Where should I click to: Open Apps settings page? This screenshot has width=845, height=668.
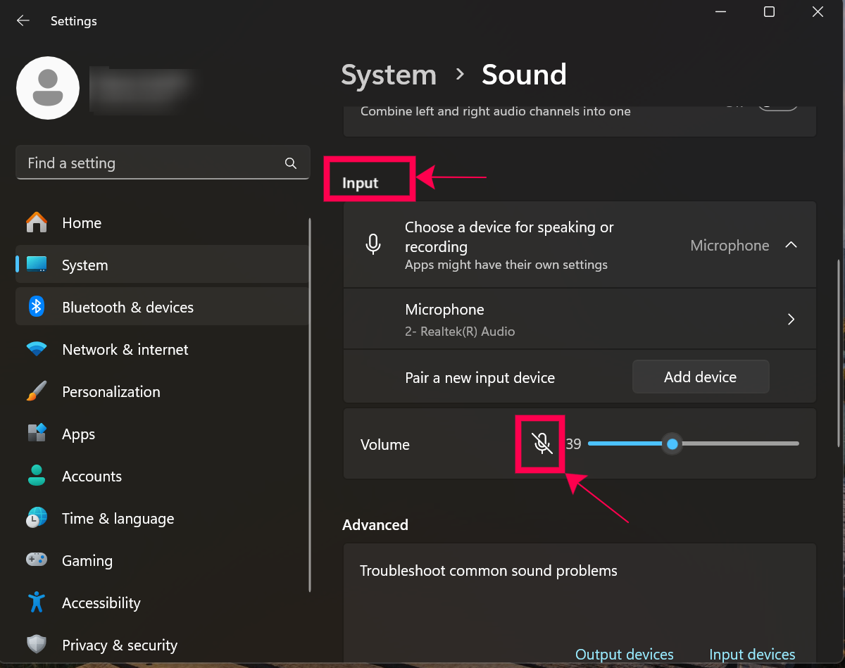(162, 434)
